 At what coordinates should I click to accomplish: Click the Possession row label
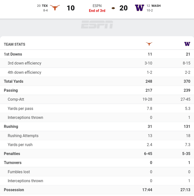pos(14,190)
